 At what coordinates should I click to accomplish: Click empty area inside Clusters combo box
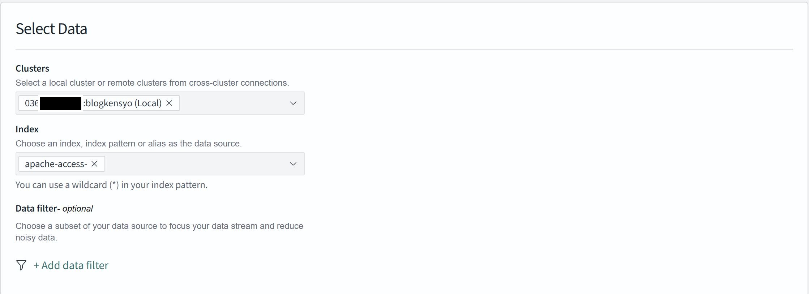click(x=231, y=103)
